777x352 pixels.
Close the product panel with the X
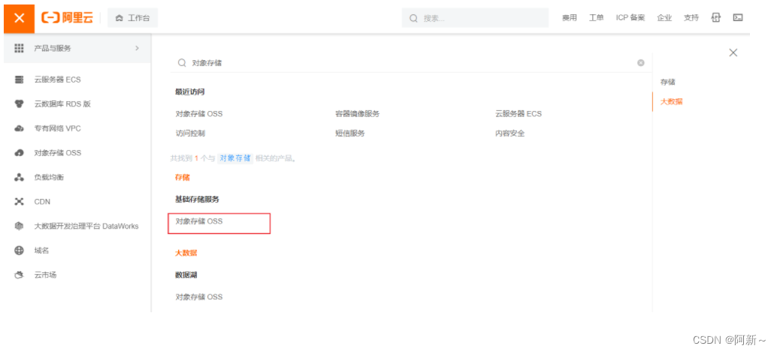733,53
